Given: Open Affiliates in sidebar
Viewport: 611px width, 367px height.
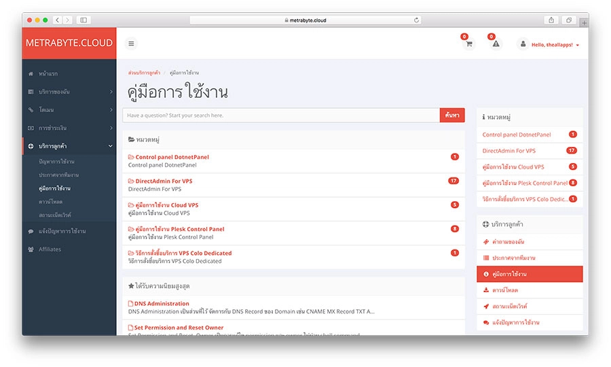Looking at the screenshot, I should point(50,249).
